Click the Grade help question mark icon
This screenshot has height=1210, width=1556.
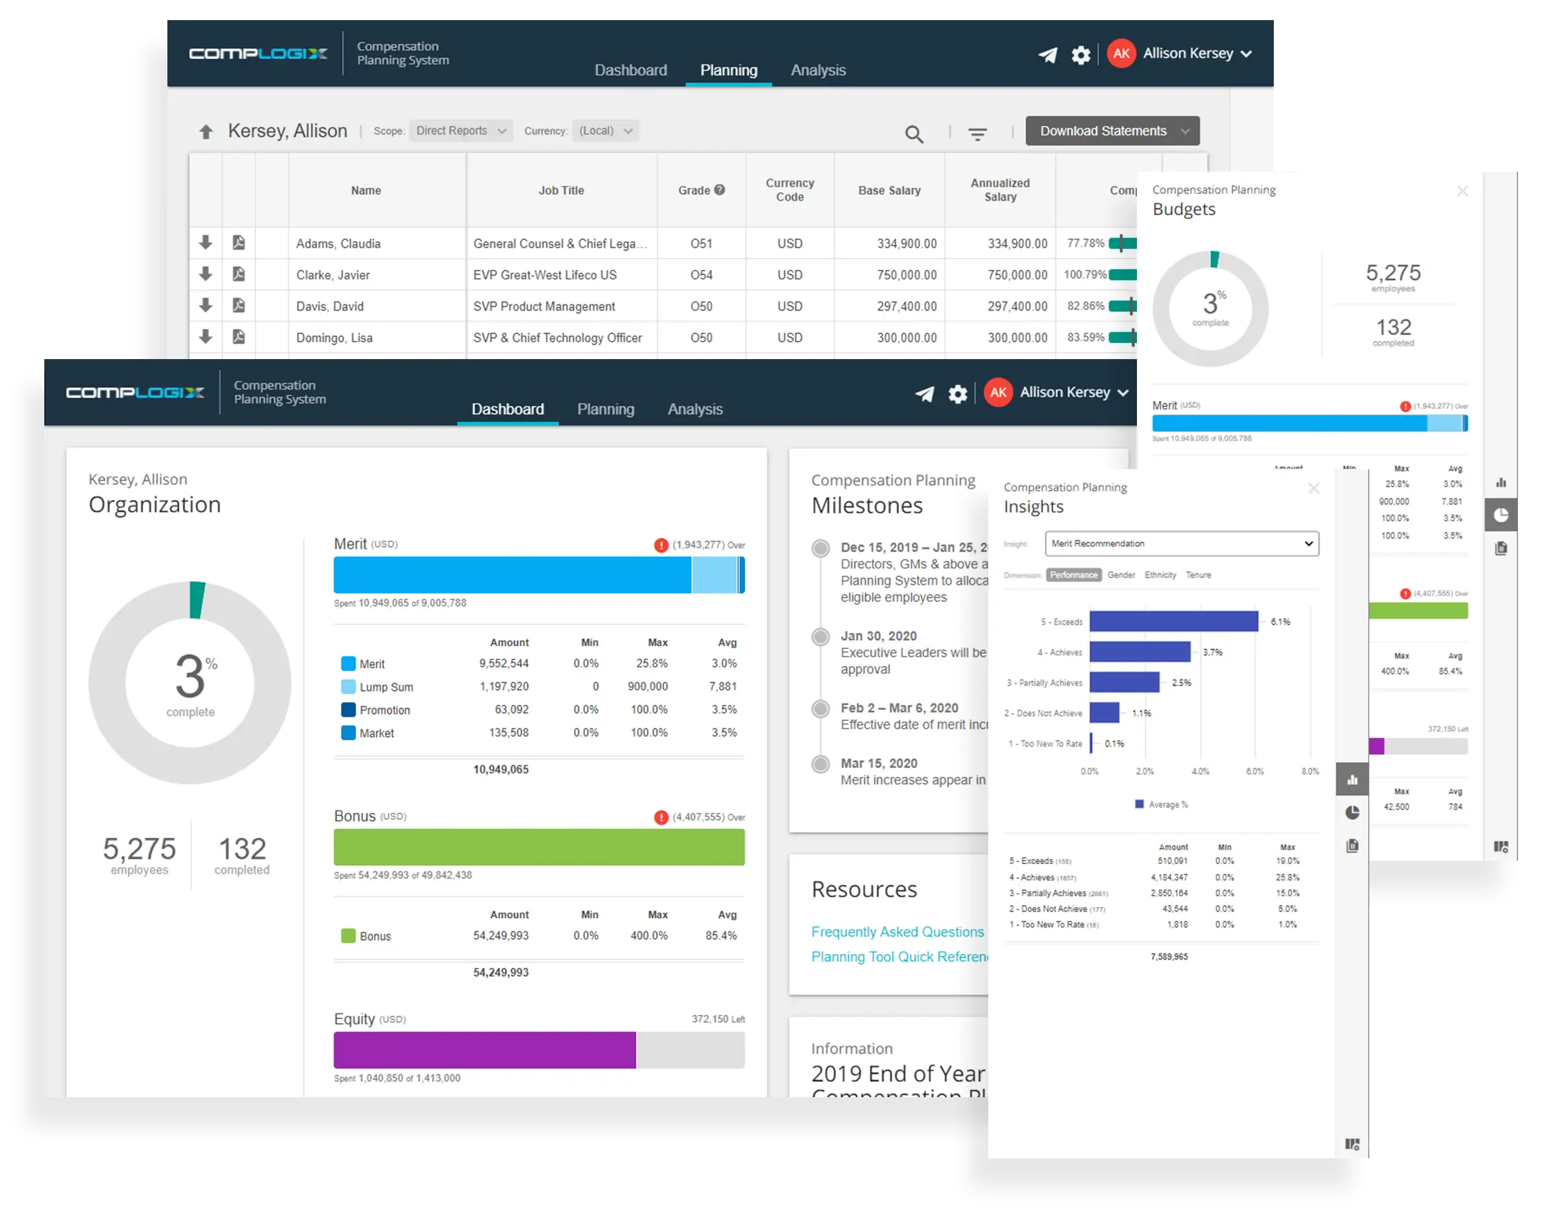(720, 190)
